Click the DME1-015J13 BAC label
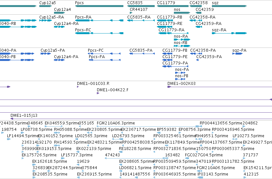Image resolution: width=272 pixels, height=179 pixels. 24,116
